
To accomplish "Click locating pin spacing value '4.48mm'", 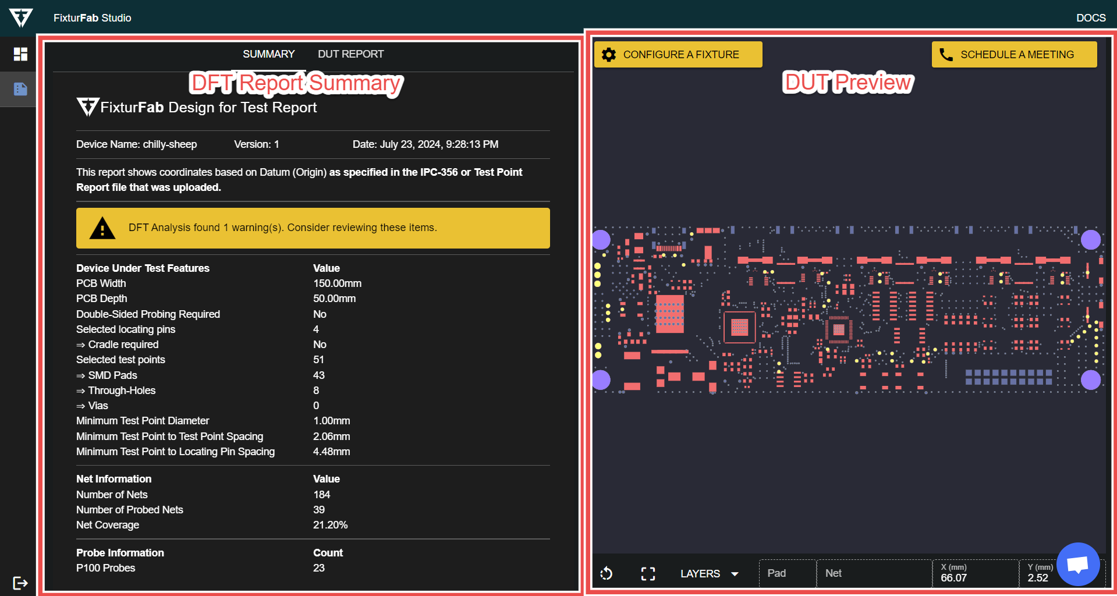I will (x=332, y=452).
